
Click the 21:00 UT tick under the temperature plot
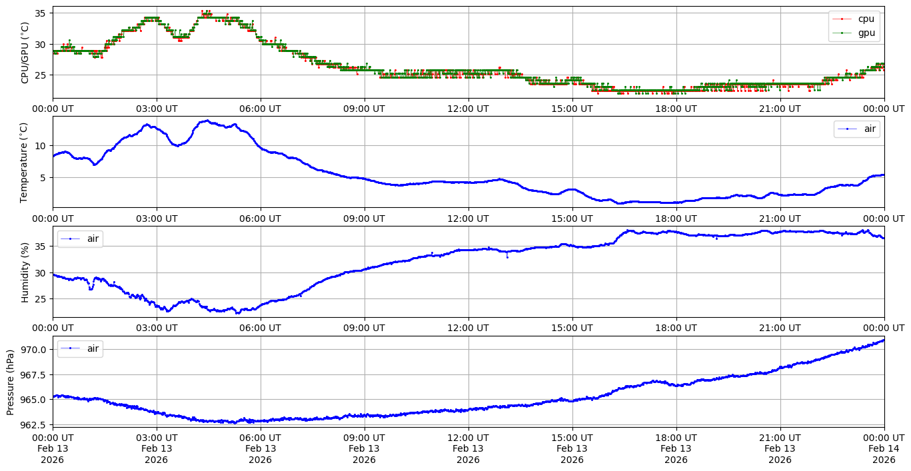tap(780, 218)
